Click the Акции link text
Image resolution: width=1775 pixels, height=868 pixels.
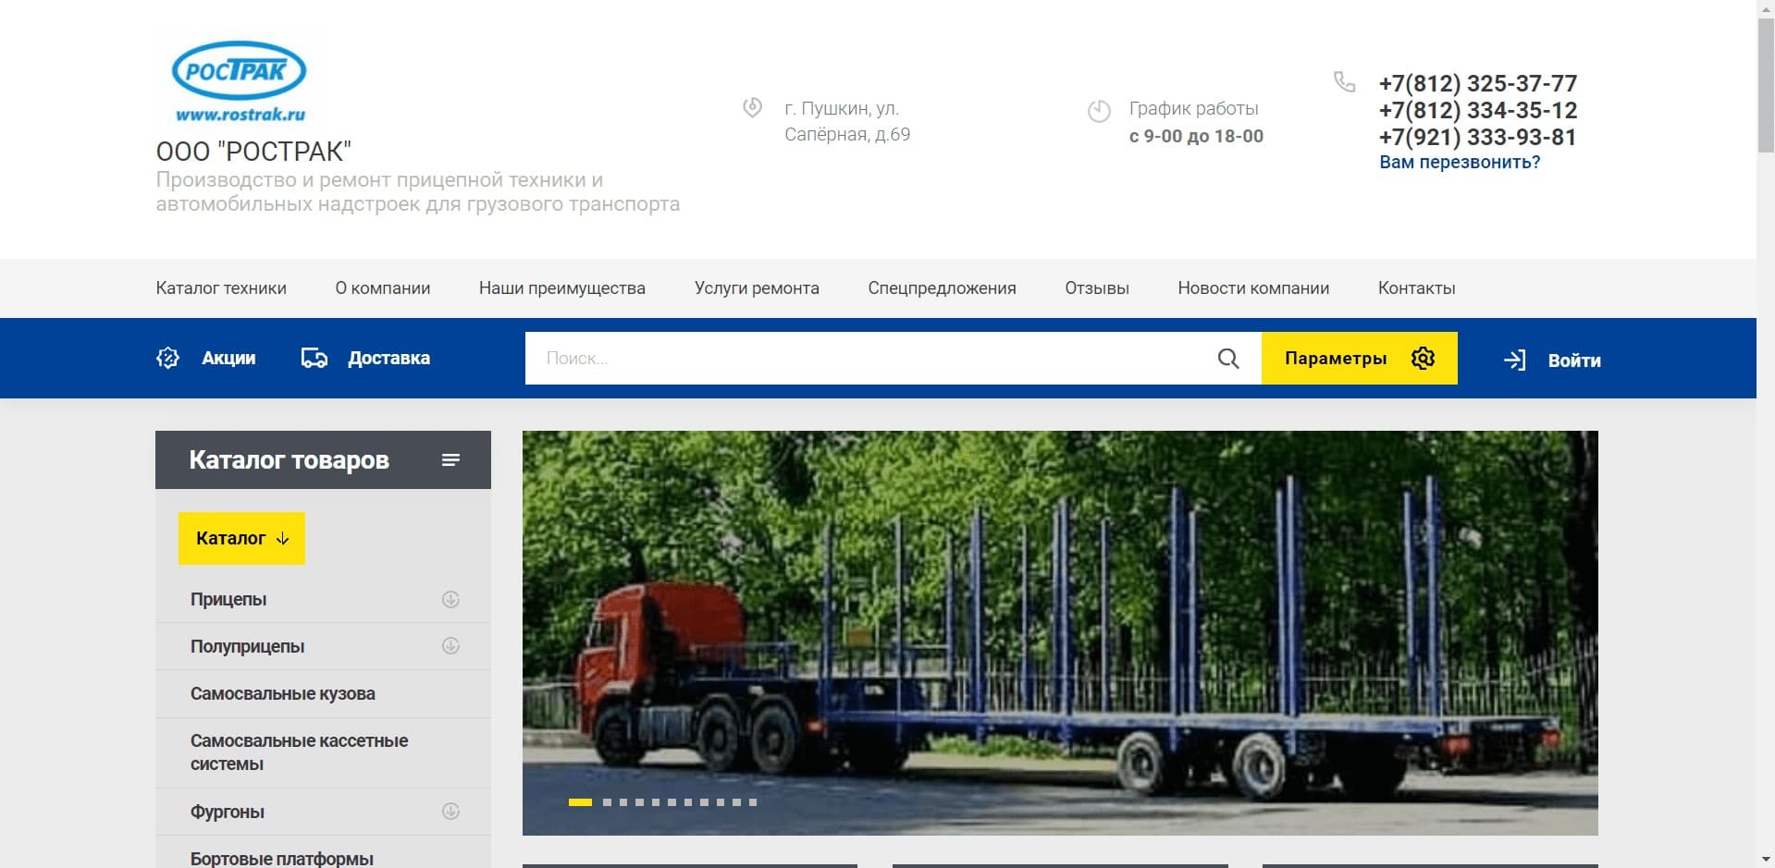pos(228,358)
